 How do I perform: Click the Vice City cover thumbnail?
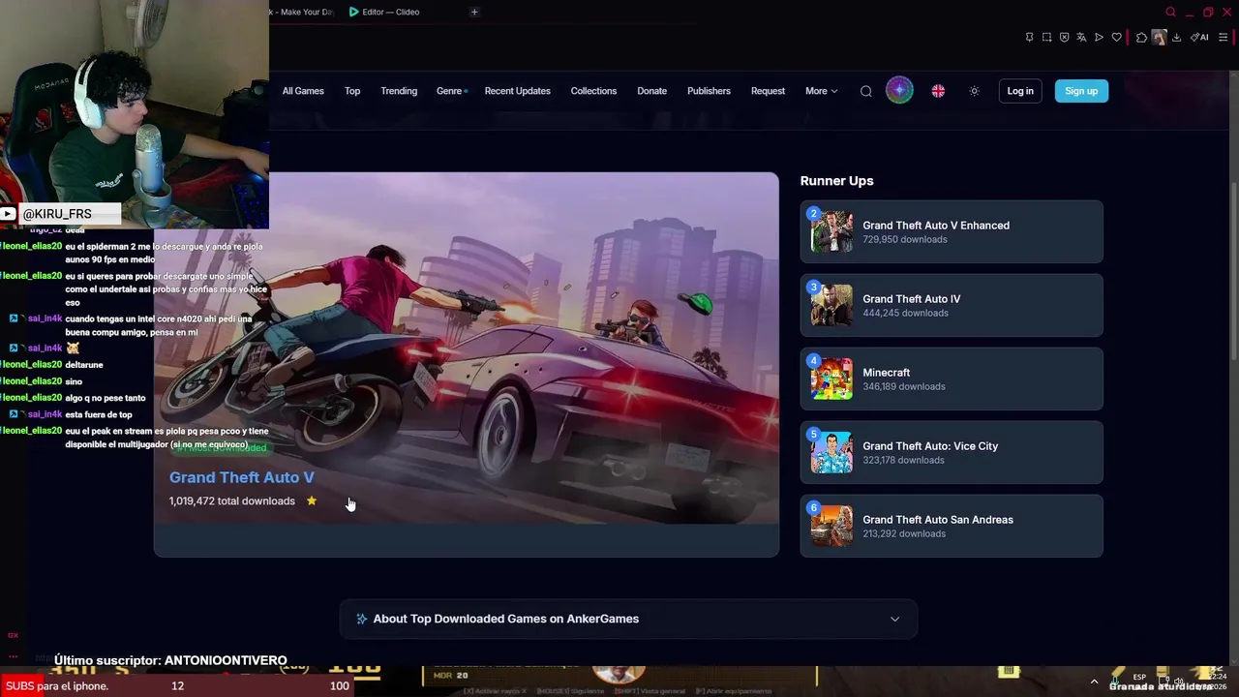pos(831,453)
